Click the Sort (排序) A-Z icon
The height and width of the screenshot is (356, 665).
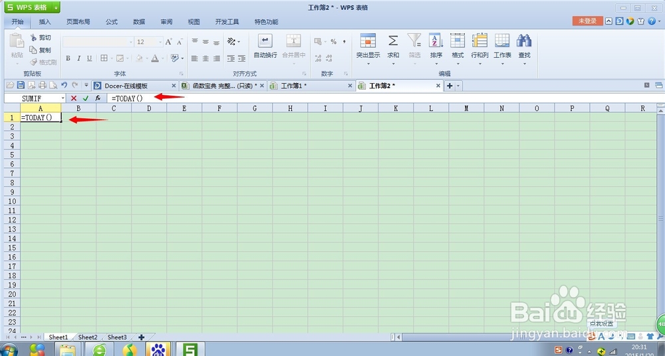[436, 41]
